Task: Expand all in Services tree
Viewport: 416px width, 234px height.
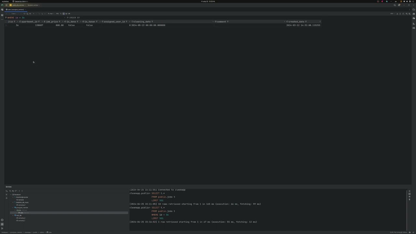Action: 19,191
